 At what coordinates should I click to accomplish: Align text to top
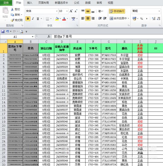click(x=83, y=11)
